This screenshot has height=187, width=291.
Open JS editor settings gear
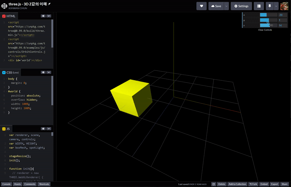(x=43, y=129)
